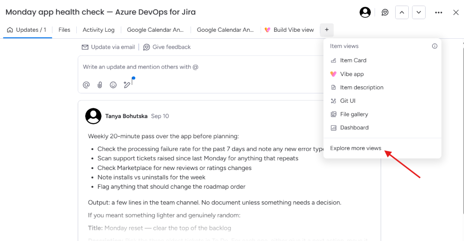Click the Vibe app heart icon
The height and width of the screenshot is (241, 464).
[333, 74]
